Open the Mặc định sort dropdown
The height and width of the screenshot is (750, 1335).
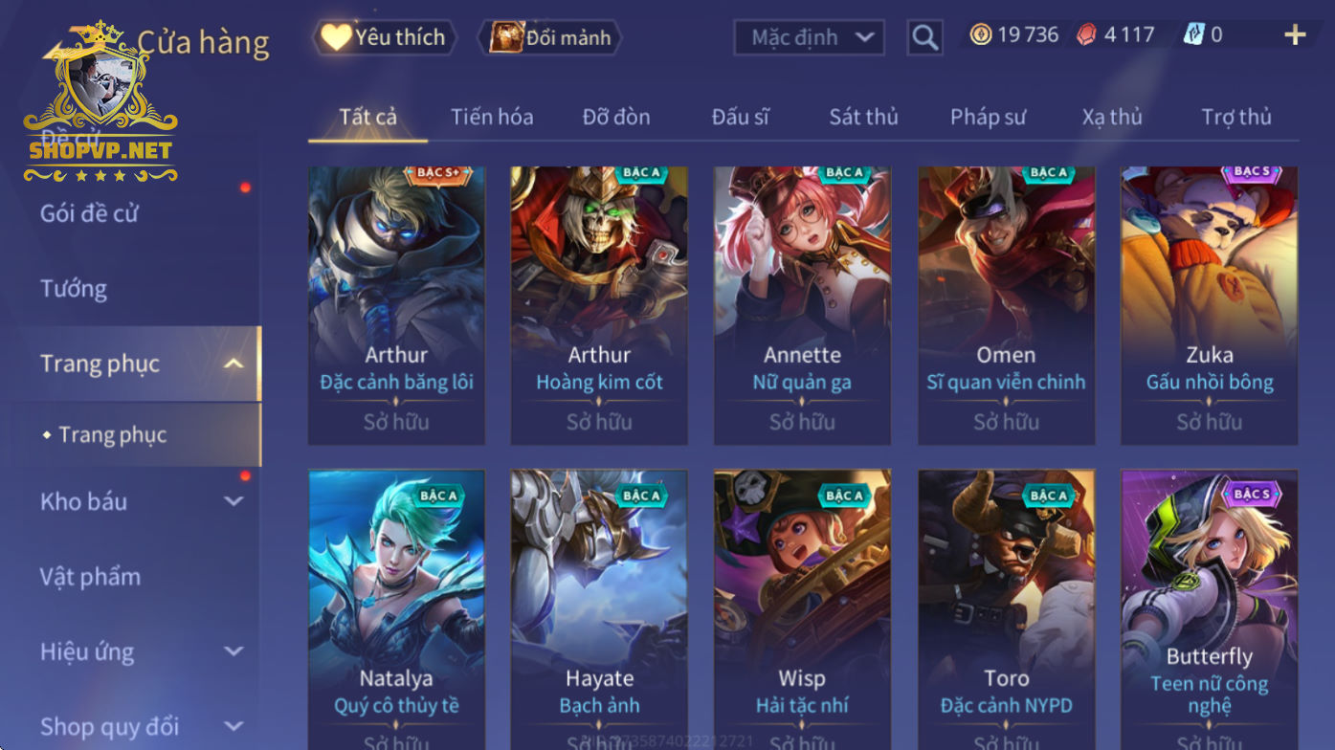point(809,37)
